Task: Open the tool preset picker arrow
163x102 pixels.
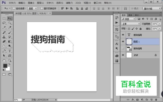Action: click(x=10, y=8)
